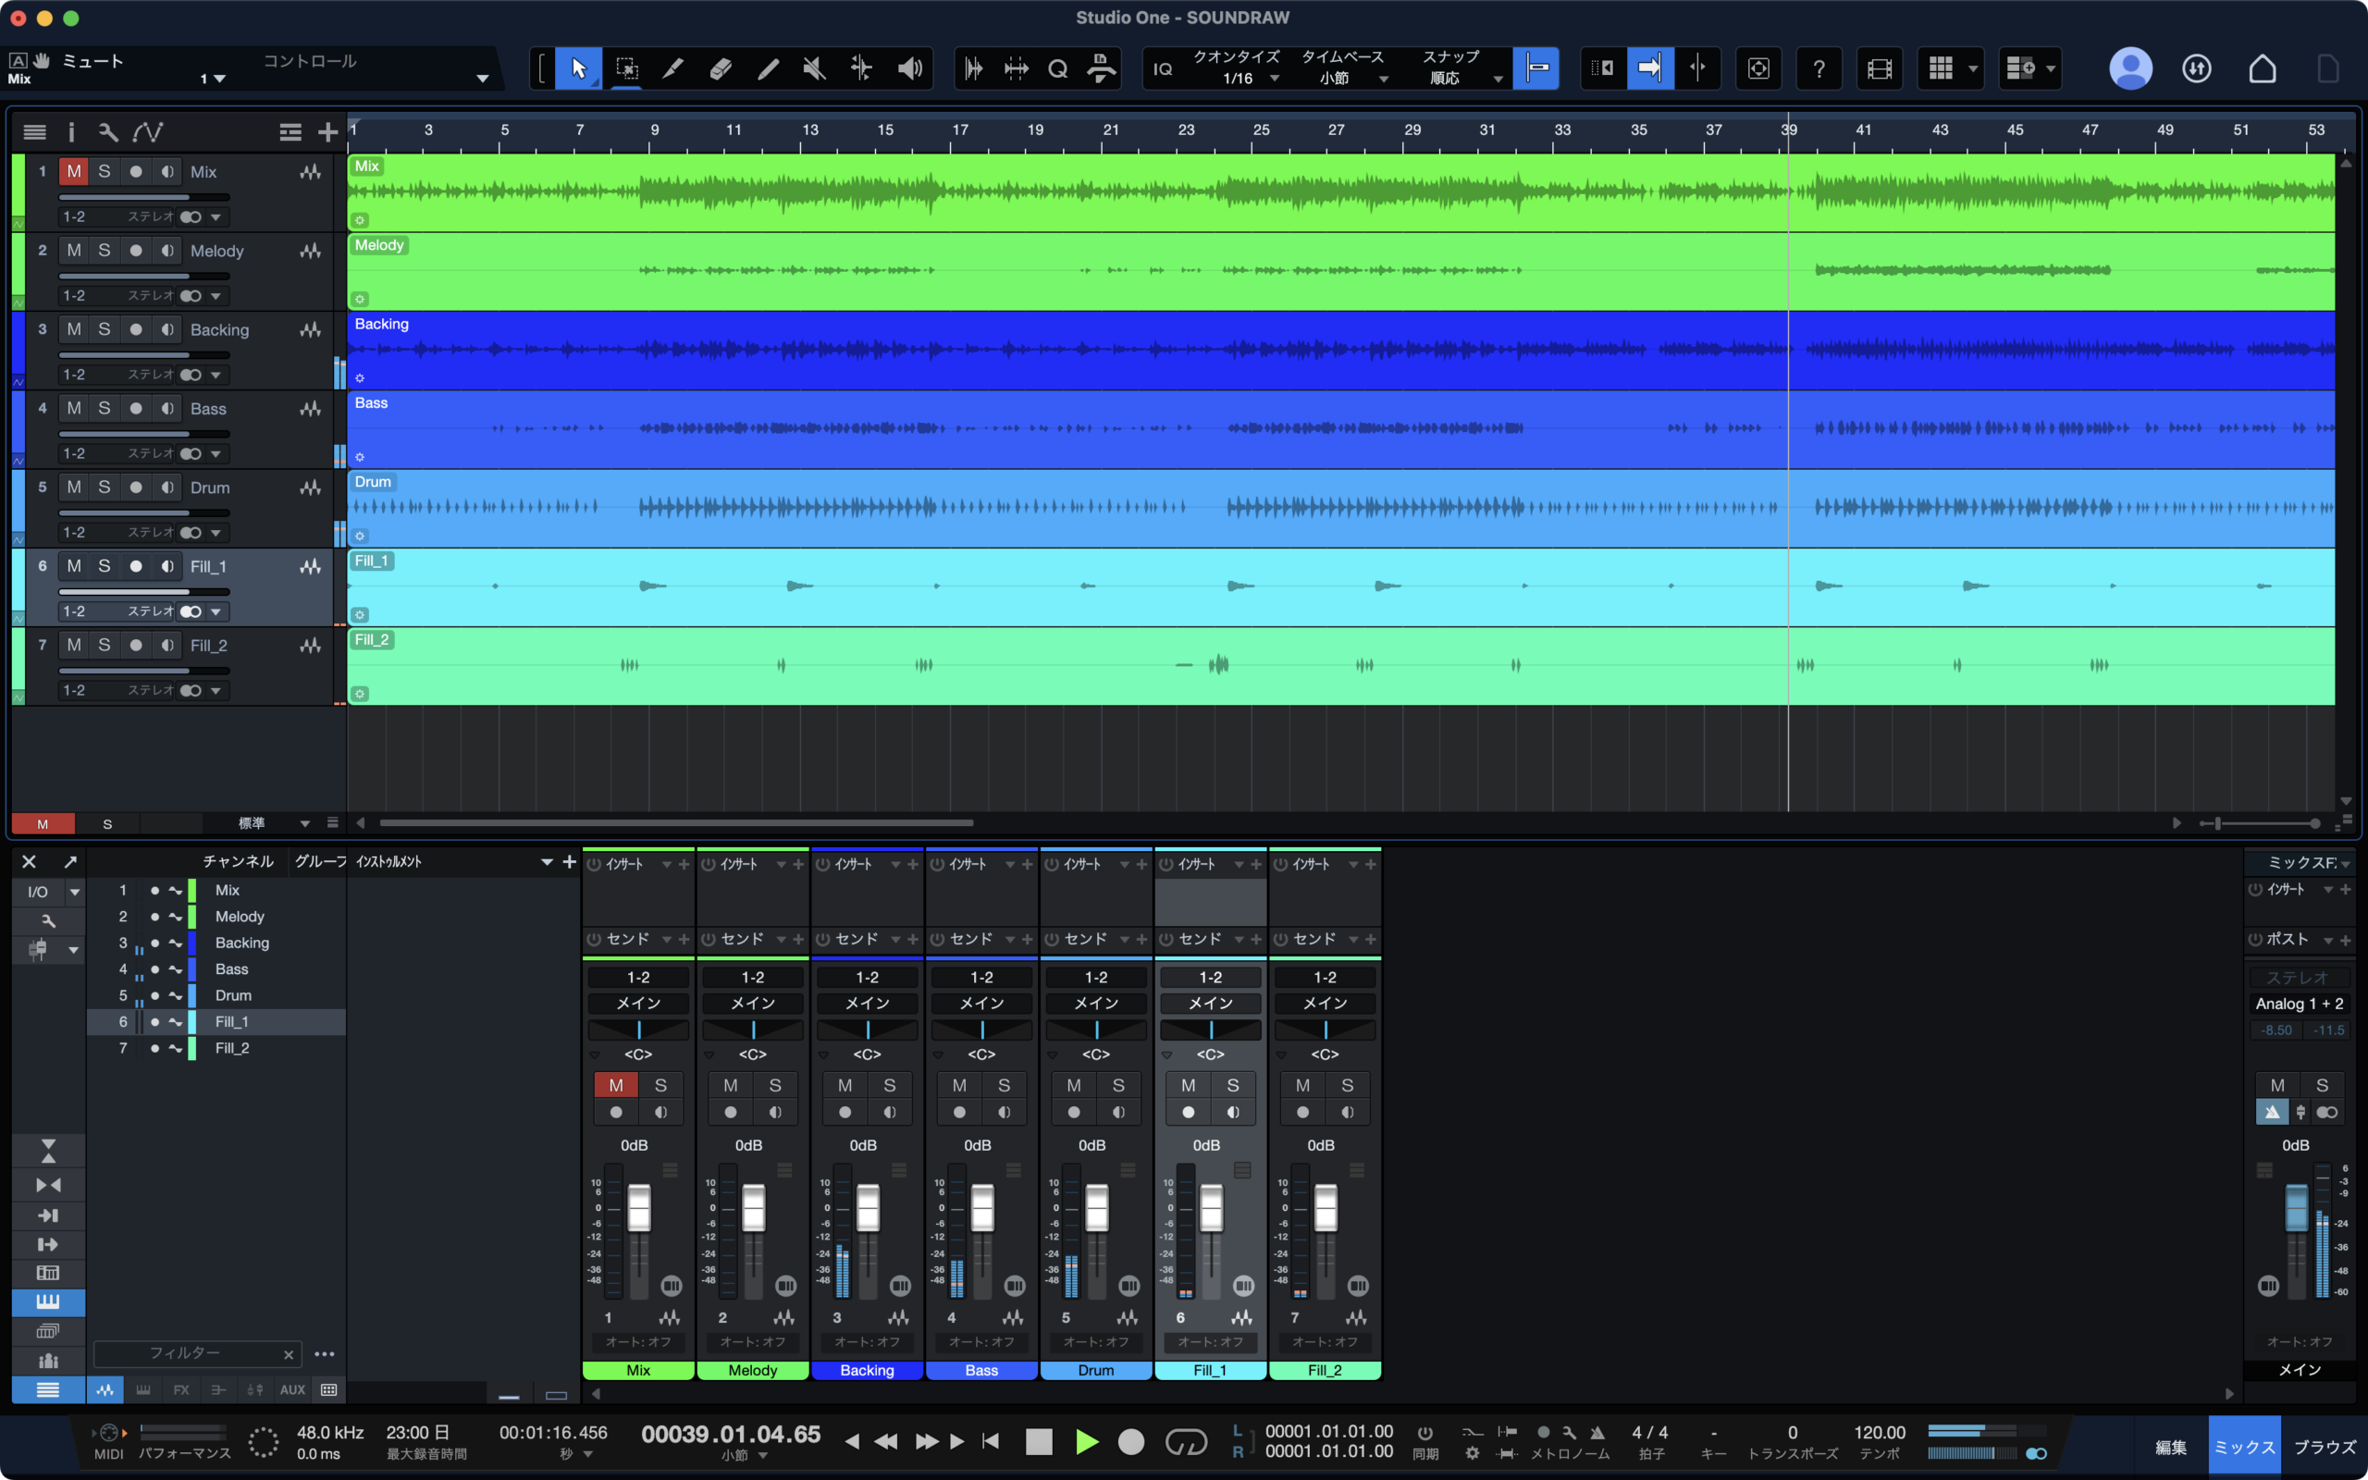Viewport: 2368px width, 1480px height.
Task: Enable record arm on Bass track
Action: pyautogui.click(x=136, y=408)
